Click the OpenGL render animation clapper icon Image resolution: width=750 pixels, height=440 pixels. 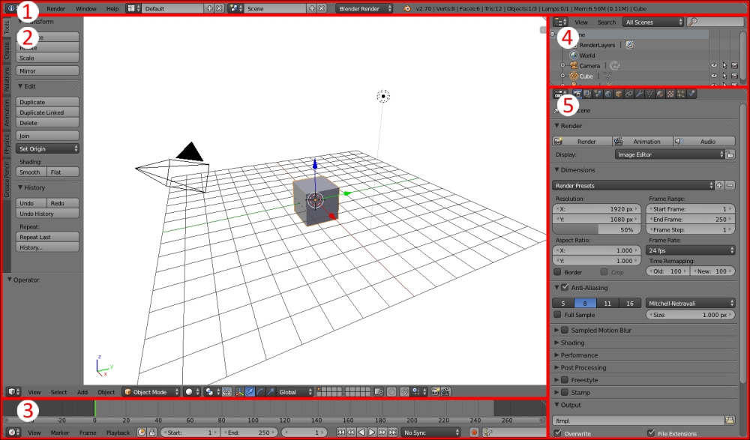[x=445, y=392]
